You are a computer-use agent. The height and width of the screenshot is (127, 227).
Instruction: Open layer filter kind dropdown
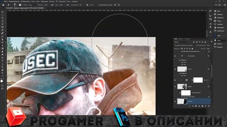point(181,42)
